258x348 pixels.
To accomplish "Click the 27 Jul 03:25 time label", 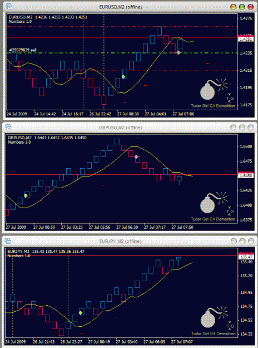I will pyautogui.click(x=72, y=227).
